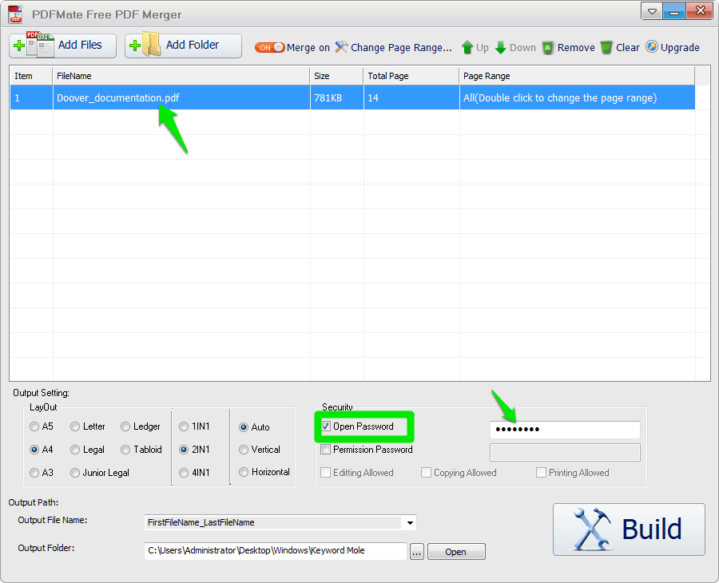Click the PDFMate app logo icon

[x=16, y=14]
